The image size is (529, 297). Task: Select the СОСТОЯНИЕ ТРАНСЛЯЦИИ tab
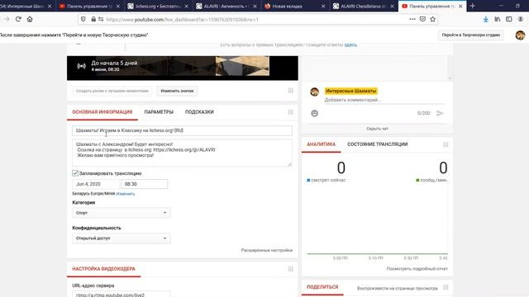(377, 144)
